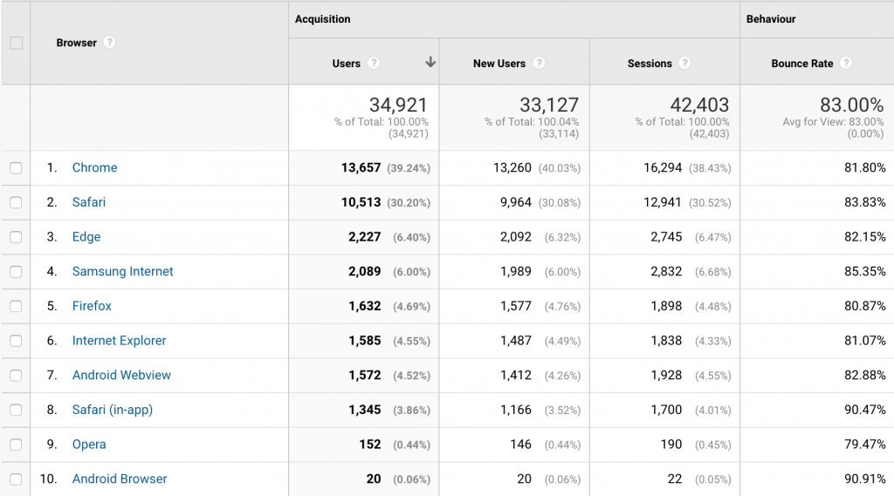Select Opera bounce rate 79.47%

865,445
